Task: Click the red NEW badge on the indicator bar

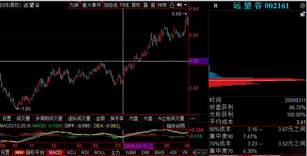Action: [x=19, y=153]
